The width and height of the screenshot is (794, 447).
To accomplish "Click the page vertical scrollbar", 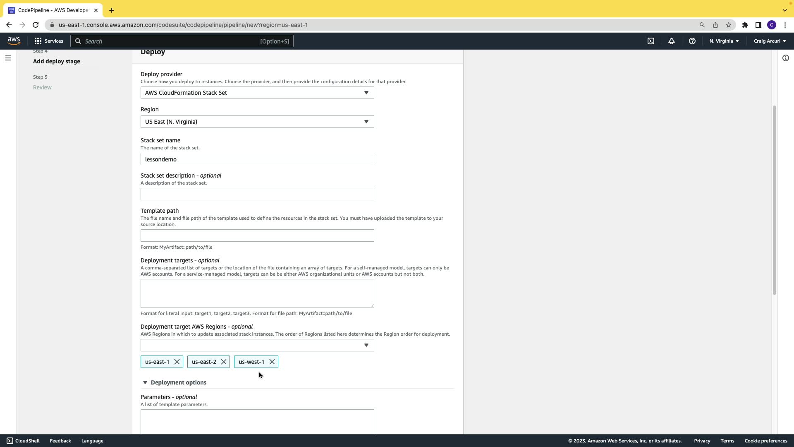I will pyautogui.click(x=774, y=200).
